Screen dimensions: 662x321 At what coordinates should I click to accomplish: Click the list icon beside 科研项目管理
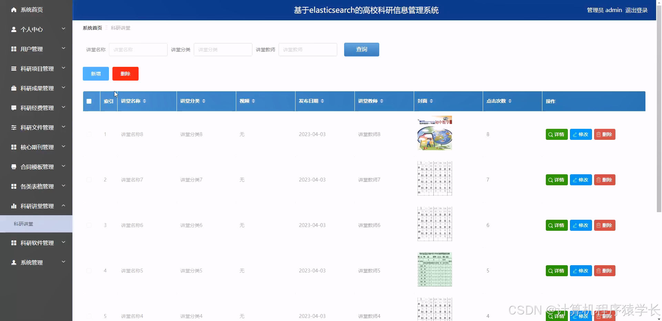coord(14,69)
